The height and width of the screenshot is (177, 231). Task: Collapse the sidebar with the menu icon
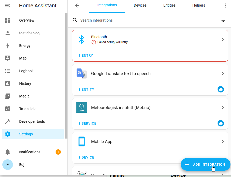click(8, 6)
